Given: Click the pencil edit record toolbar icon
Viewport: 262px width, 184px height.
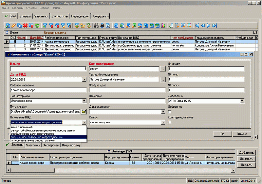Looking at the screenshot, I should (x=13, y=25).
